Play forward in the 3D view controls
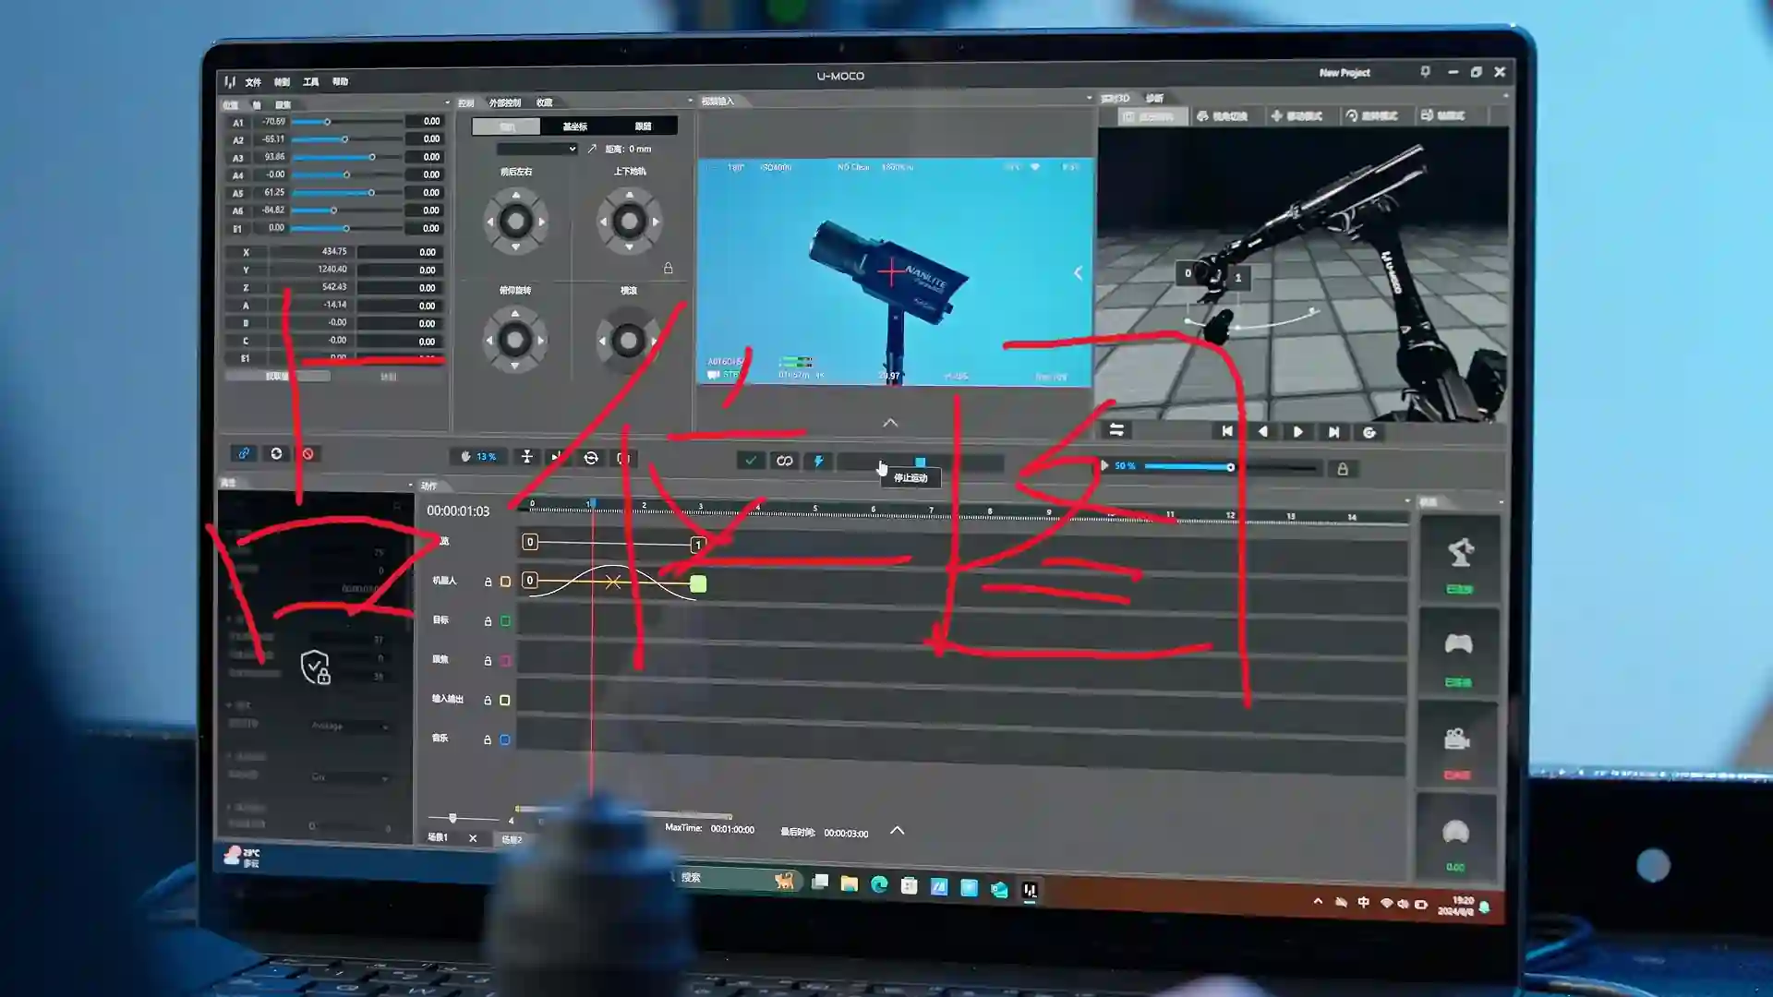1773x997 pixels. pyautogui.click(x=1297, y=432)
